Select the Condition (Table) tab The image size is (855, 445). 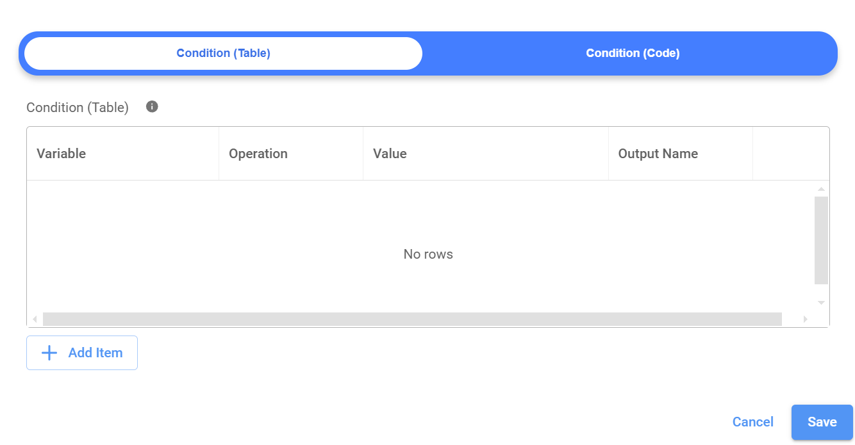[223, 53]
